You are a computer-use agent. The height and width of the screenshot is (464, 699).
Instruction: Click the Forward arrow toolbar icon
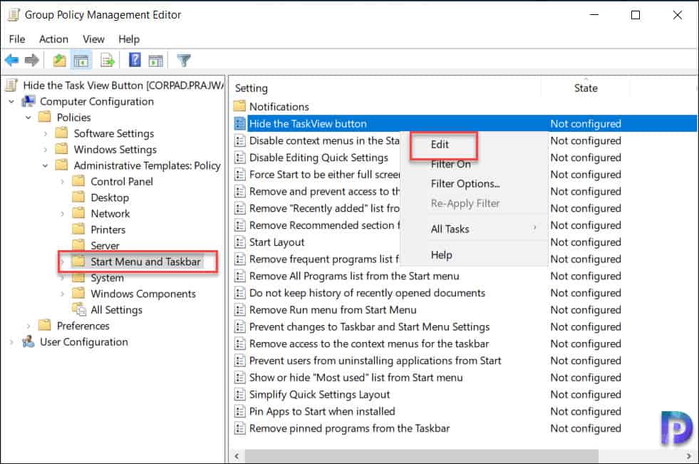[x=31, y=60]
